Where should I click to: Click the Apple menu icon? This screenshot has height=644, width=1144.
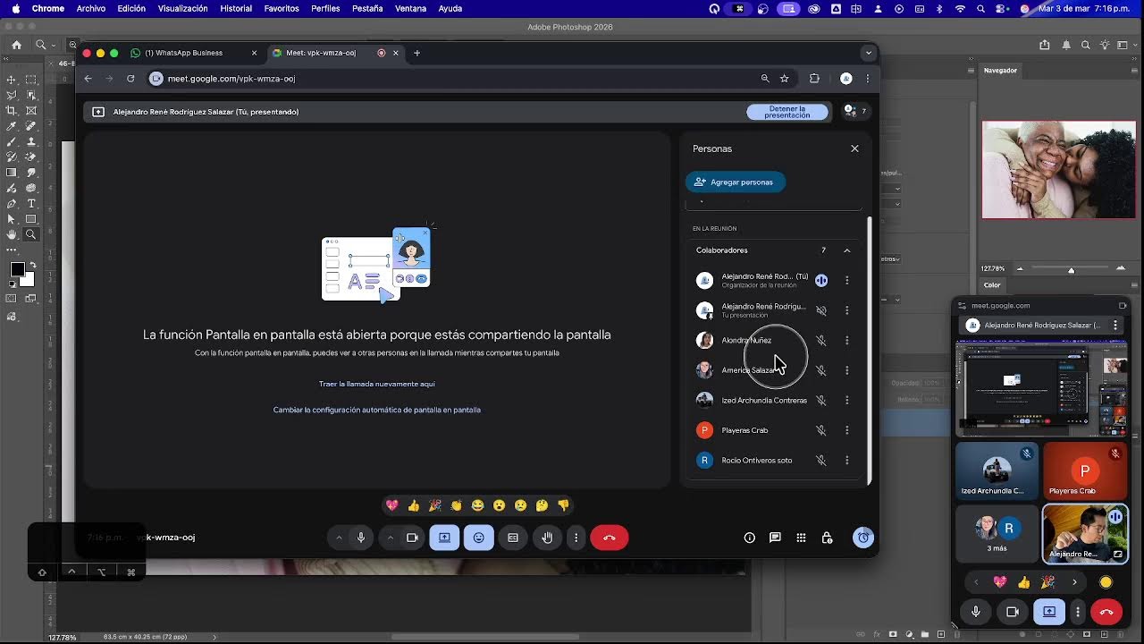15,8
